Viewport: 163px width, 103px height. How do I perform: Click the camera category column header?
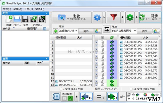pyautogui.click(x=102, y=37)
